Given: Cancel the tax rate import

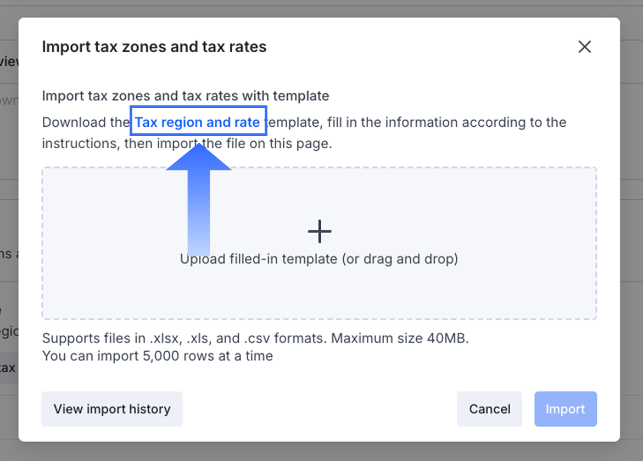Looking at the screenshot, I should point(489,409).
